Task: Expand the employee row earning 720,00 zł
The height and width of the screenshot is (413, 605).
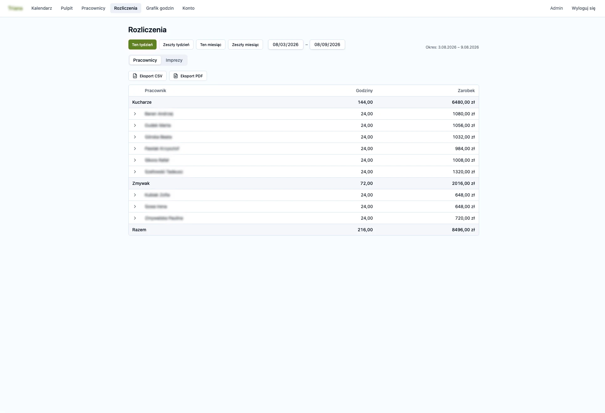Action: [x=135, y=218]
